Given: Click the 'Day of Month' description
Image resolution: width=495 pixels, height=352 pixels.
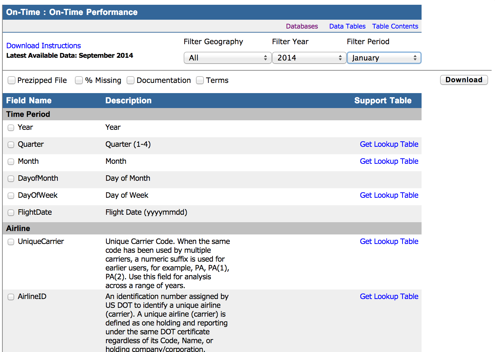Looking at the screenshot, I should click(x=128, y=178).
